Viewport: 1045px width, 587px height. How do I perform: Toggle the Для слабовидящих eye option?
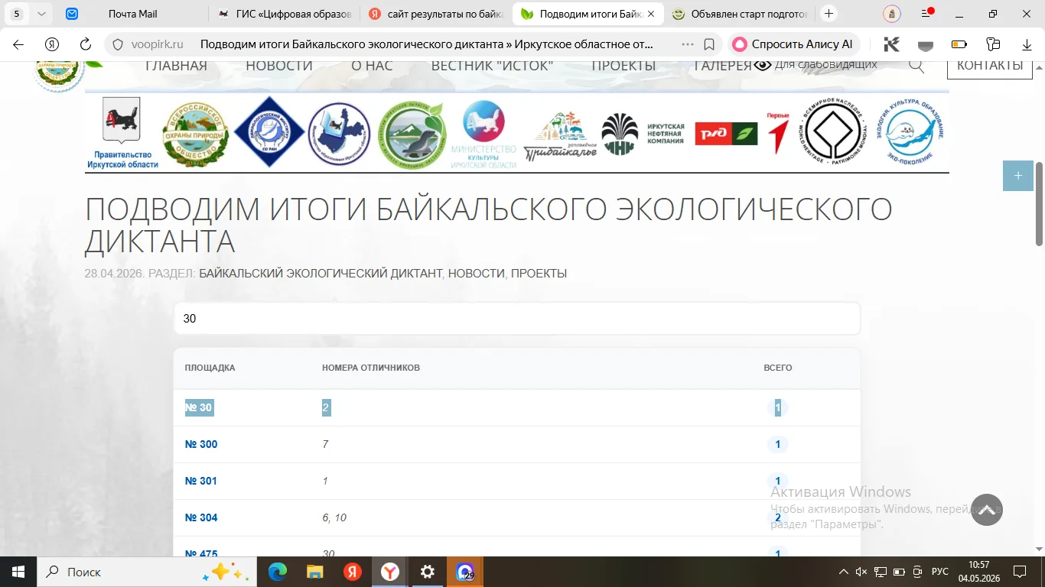click(815, 65)
